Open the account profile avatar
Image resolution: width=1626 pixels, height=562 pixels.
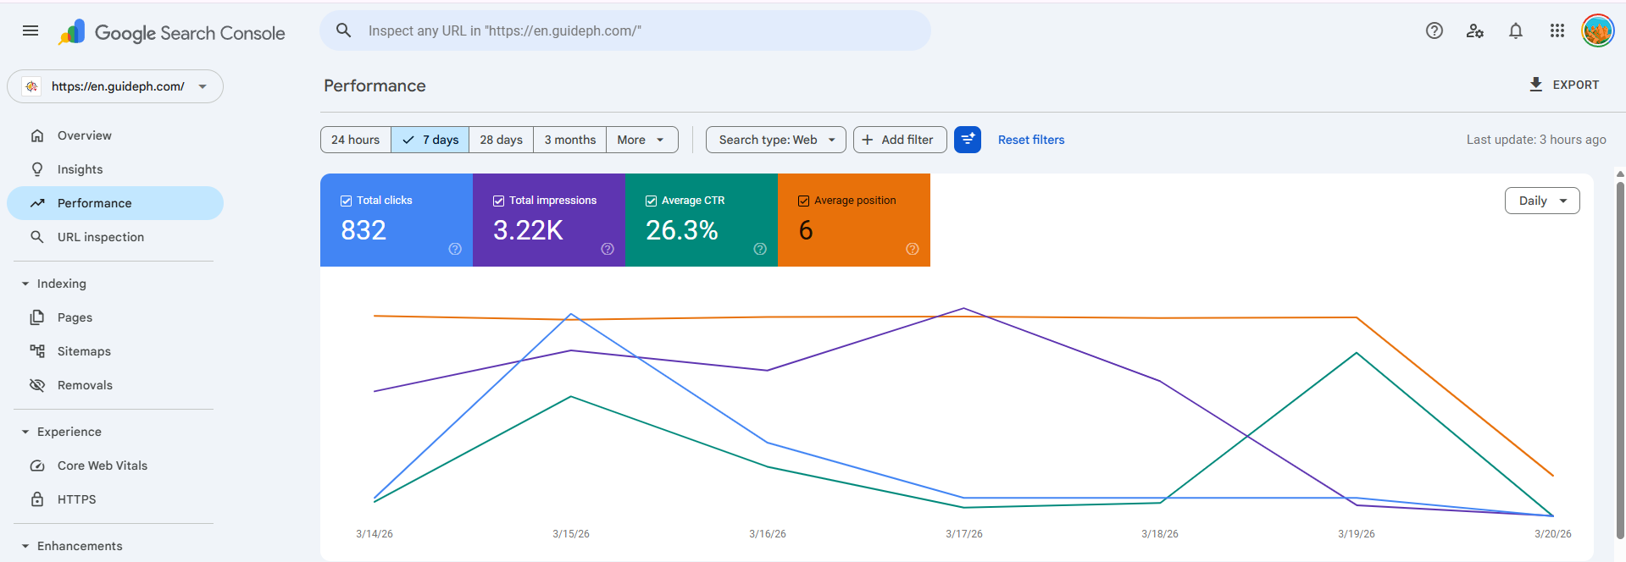pos(1597,30)
